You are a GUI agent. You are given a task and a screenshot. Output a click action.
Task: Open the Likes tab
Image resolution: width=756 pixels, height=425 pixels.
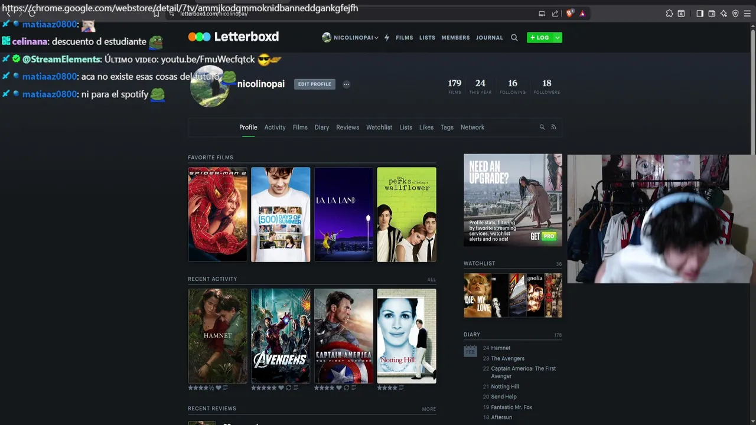426,127
